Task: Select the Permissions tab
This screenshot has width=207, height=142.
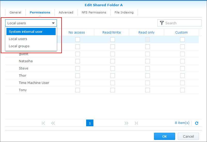Action: click(40, 12)
